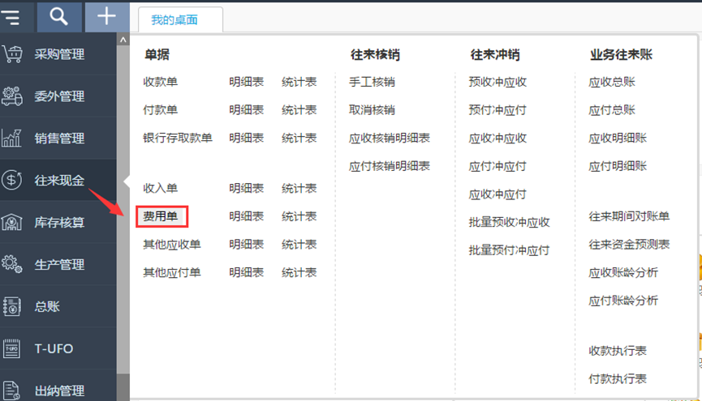Viewport: 702px width, 401px height.
Task: Open 付款单 document
Action: tap(160, 110)
